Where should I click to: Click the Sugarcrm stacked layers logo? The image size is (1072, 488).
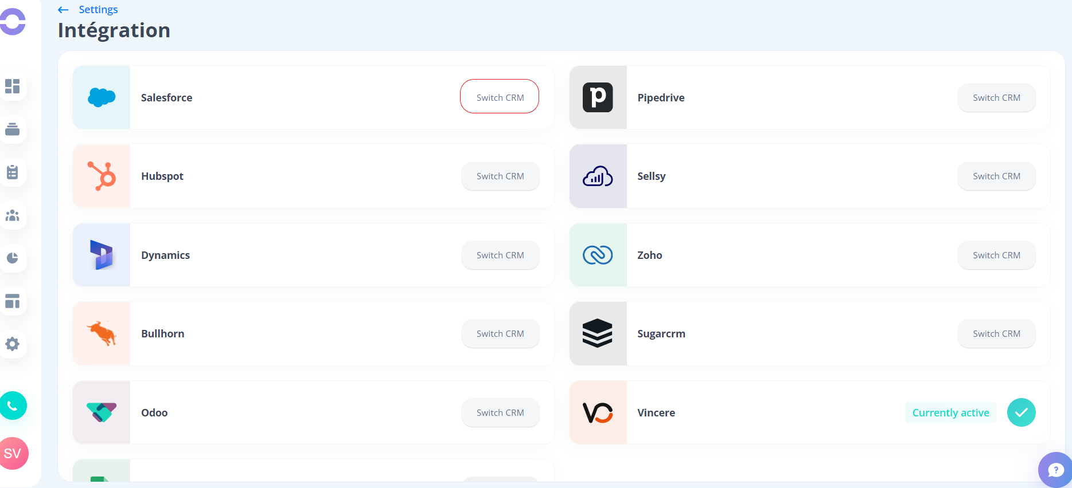click(598, 333)
